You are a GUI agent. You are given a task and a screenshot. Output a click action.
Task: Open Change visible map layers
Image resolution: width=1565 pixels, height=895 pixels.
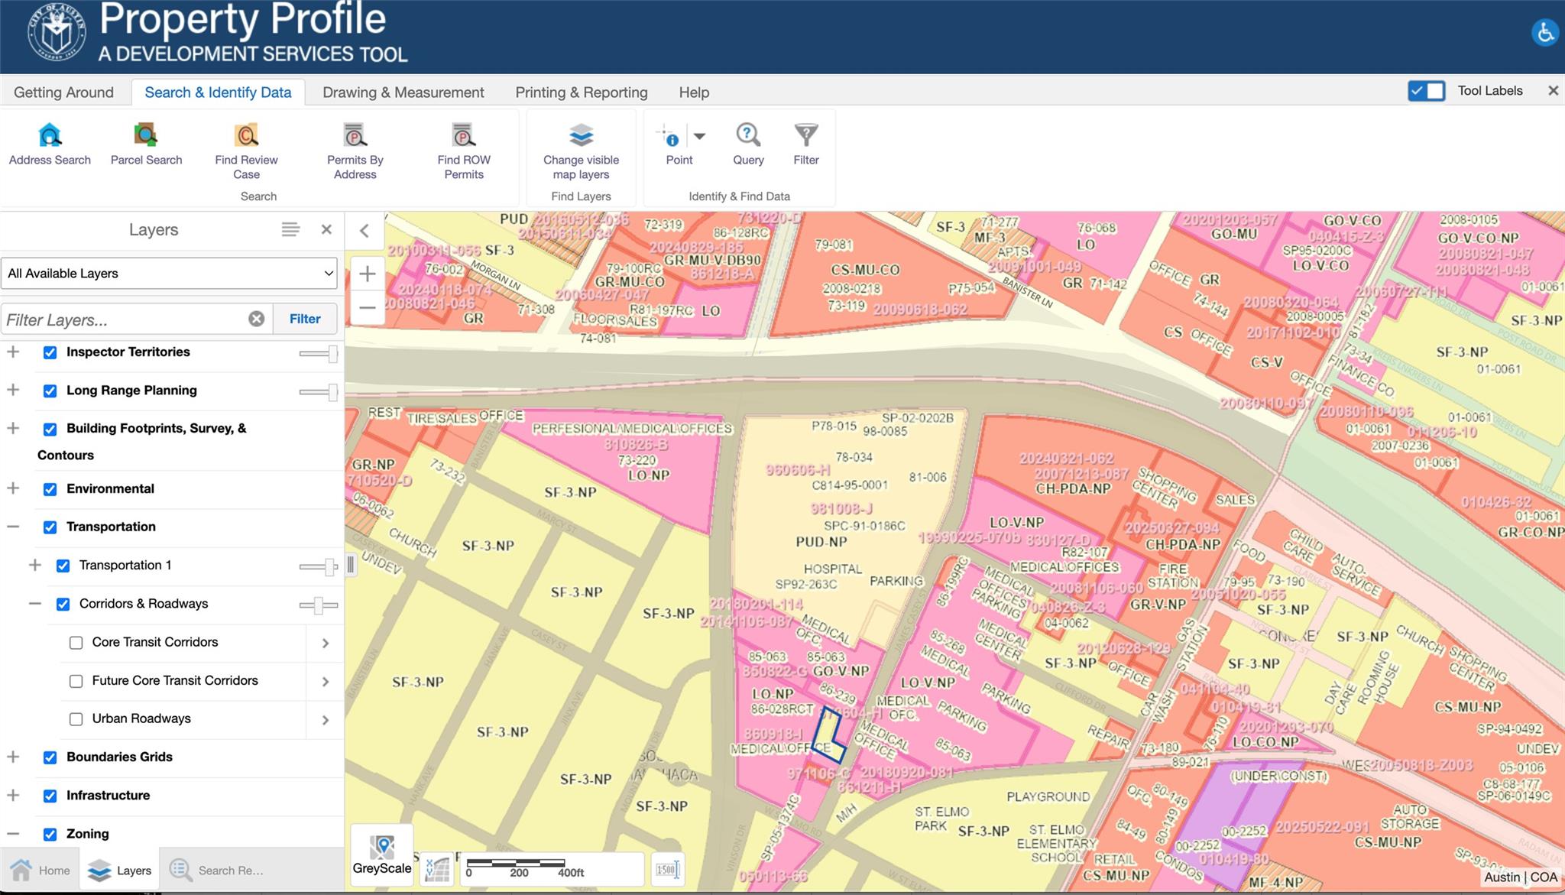[581, 136]
